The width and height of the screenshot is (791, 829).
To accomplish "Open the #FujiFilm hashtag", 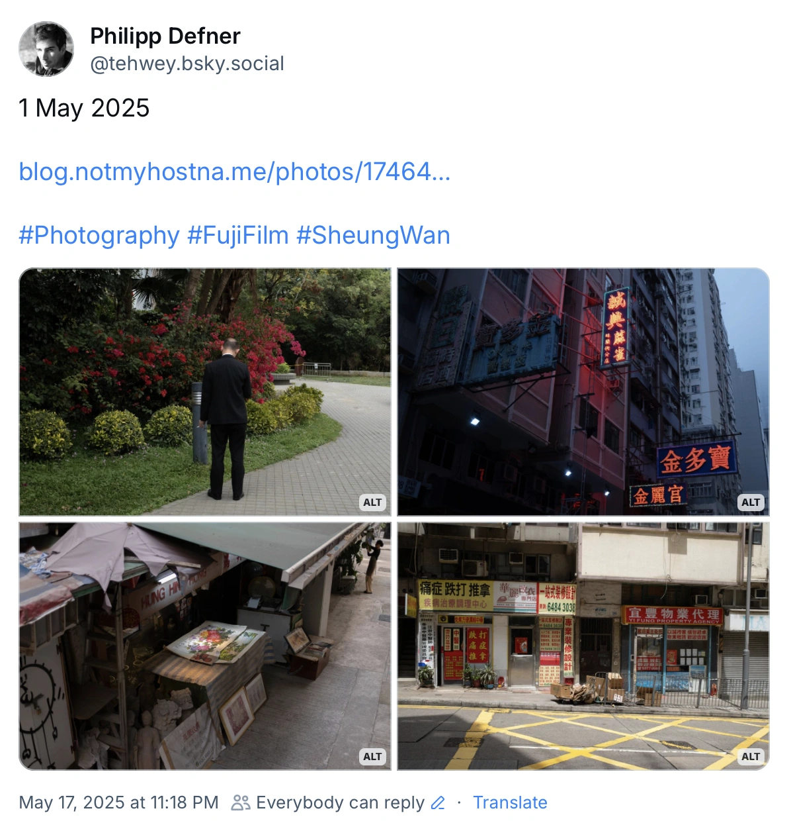I will click(238, 235).
